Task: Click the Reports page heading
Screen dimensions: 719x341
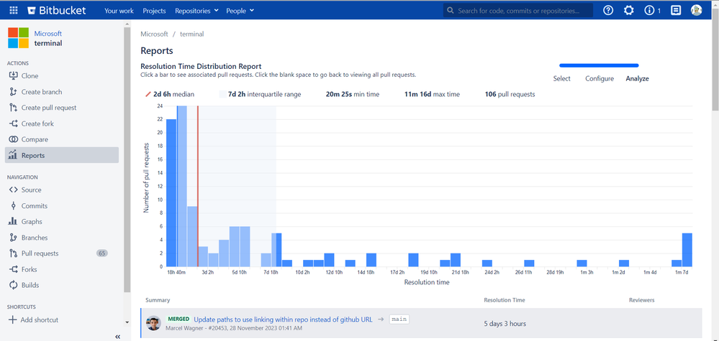Action: coord(157,51)
